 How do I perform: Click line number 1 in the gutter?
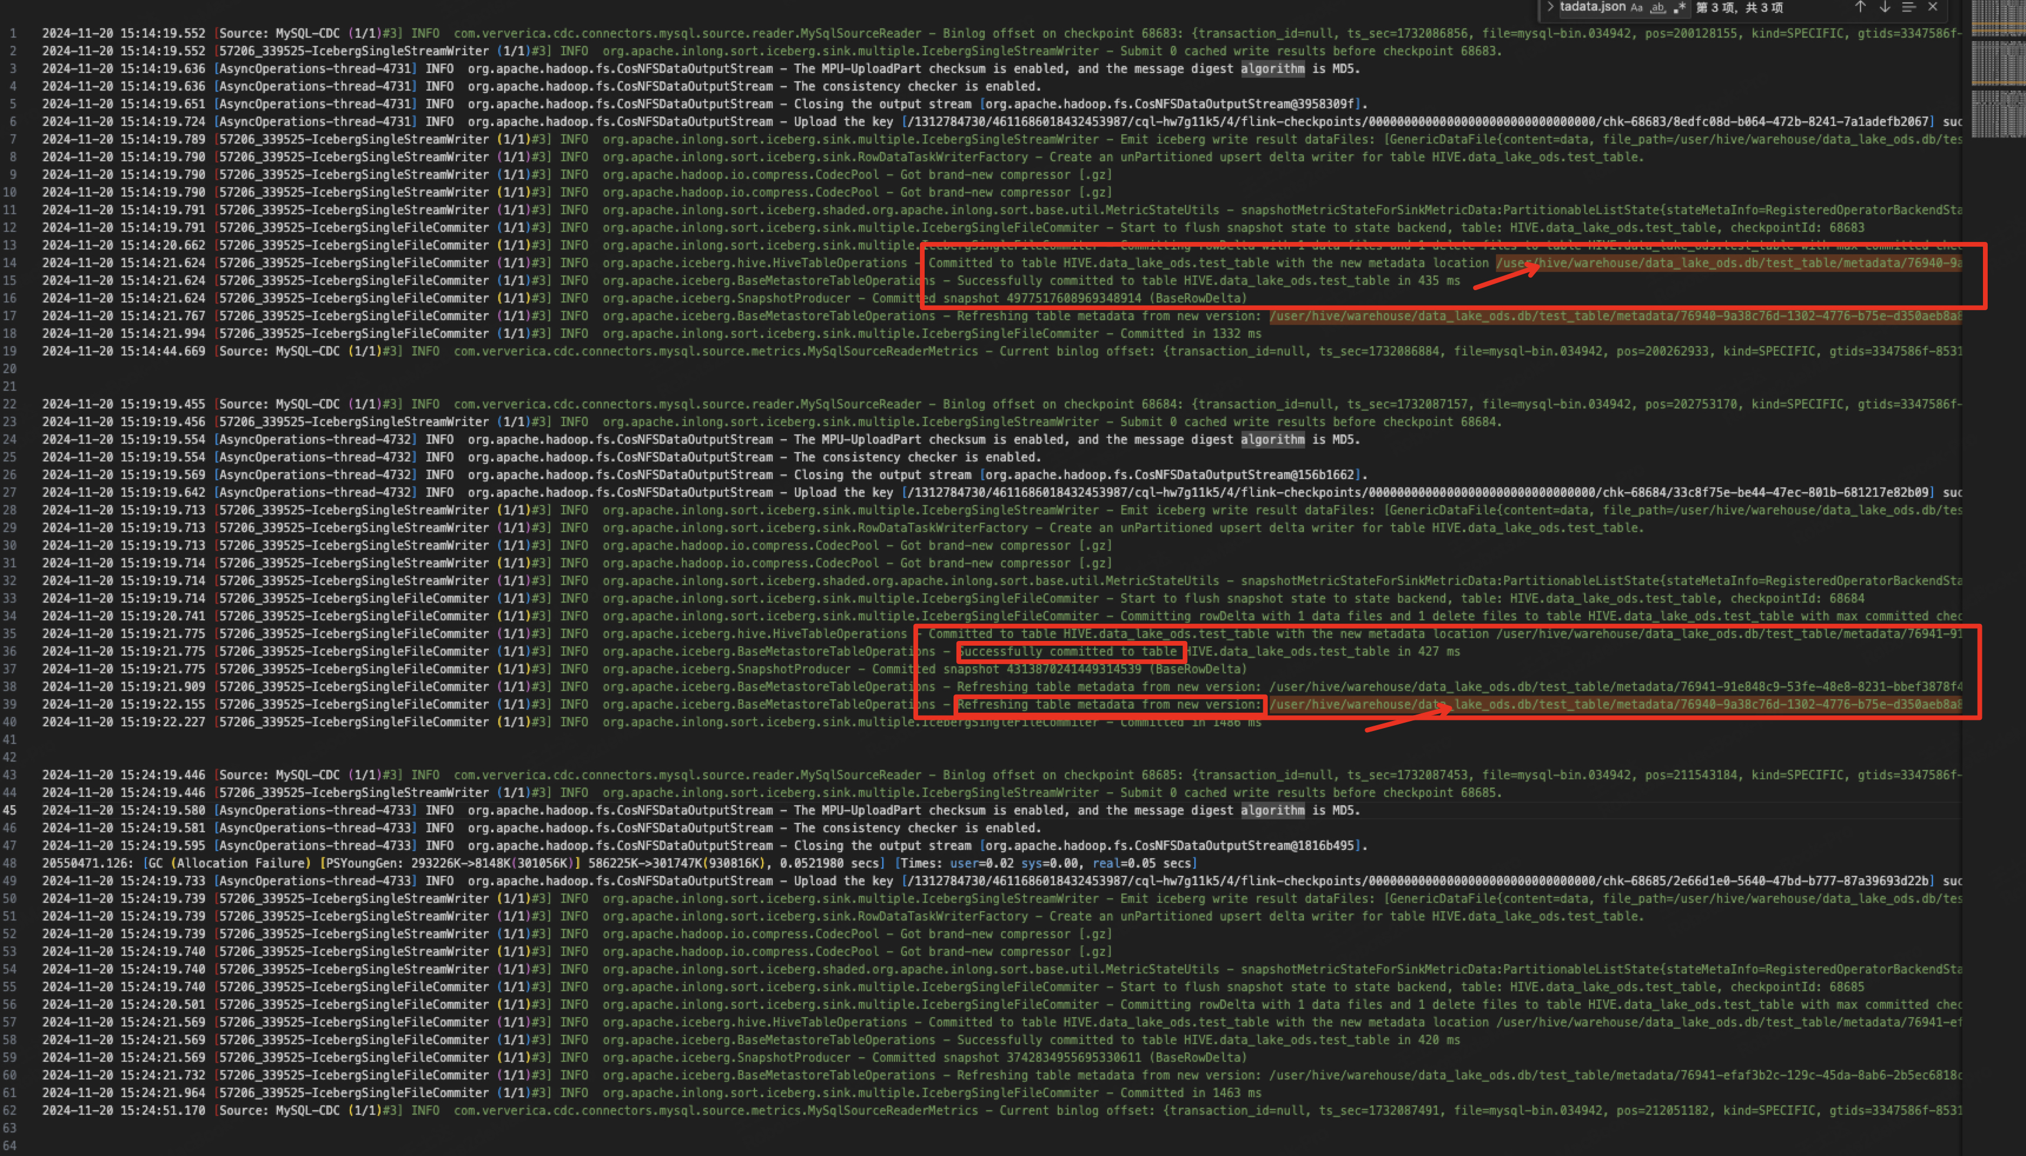pyautogui.click(x=13, y=34)
